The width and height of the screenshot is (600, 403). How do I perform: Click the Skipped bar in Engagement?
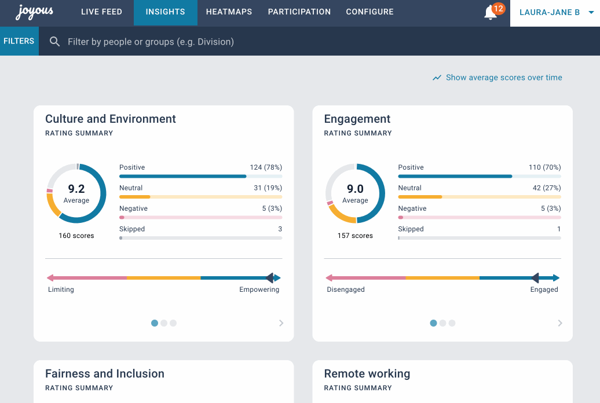480,238
